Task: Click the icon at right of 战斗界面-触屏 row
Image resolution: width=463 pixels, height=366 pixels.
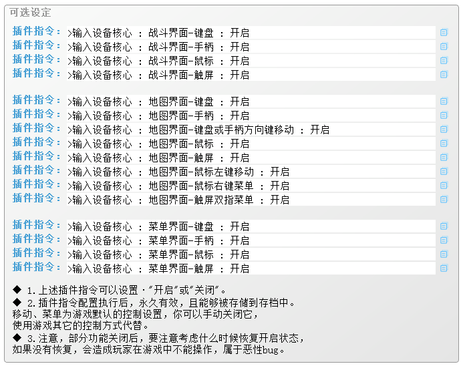Action: pos(444,75)
